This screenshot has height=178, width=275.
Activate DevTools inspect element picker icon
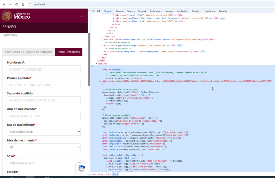pyautogui.click(x=93, y=11)
